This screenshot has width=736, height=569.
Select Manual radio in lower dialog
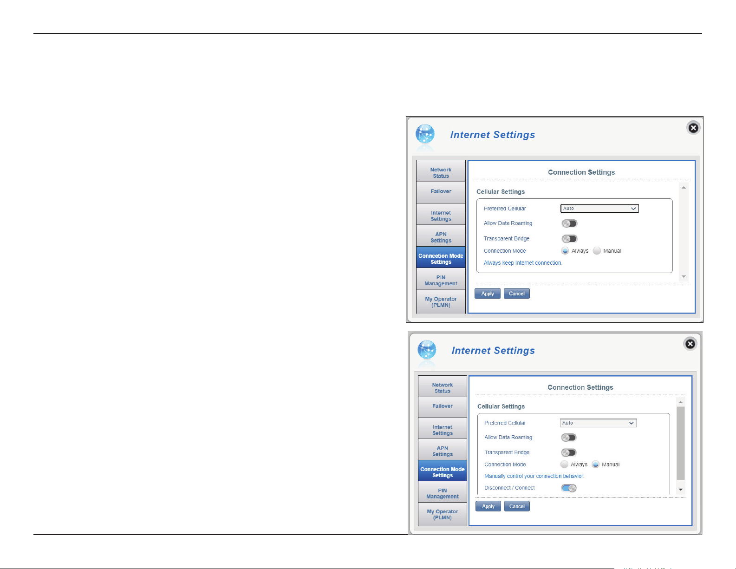(x=595, y=464)
